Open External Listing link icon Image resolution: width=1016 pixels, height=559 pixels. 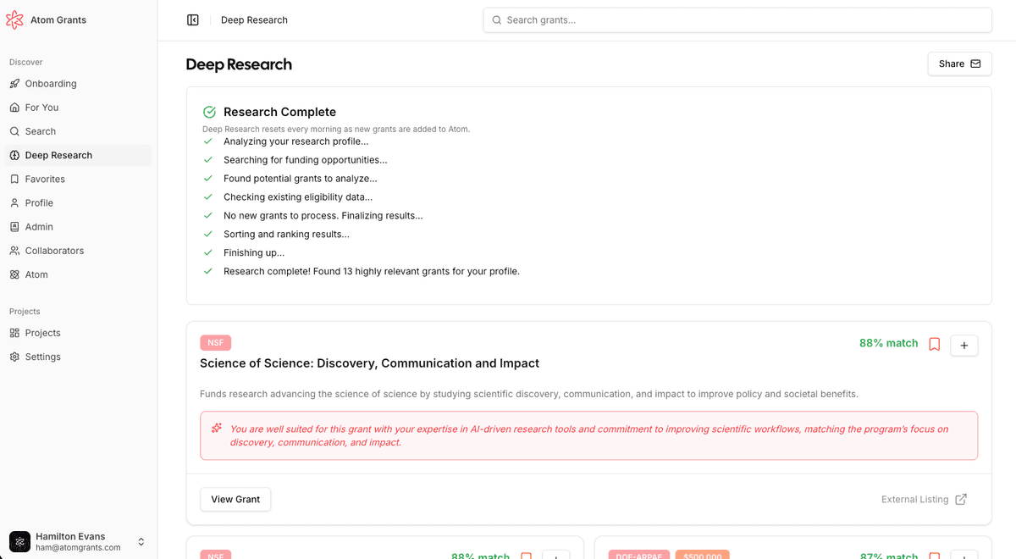click(961, 500)
